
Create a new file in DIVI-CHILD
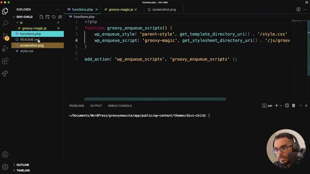coord(41,17)
